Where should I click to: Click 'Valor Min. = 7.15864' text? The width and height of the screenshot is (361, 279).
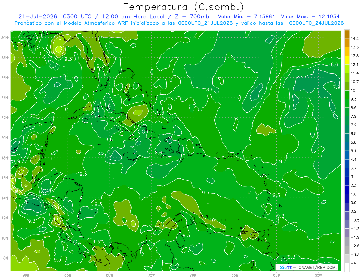tap(246, 17)
